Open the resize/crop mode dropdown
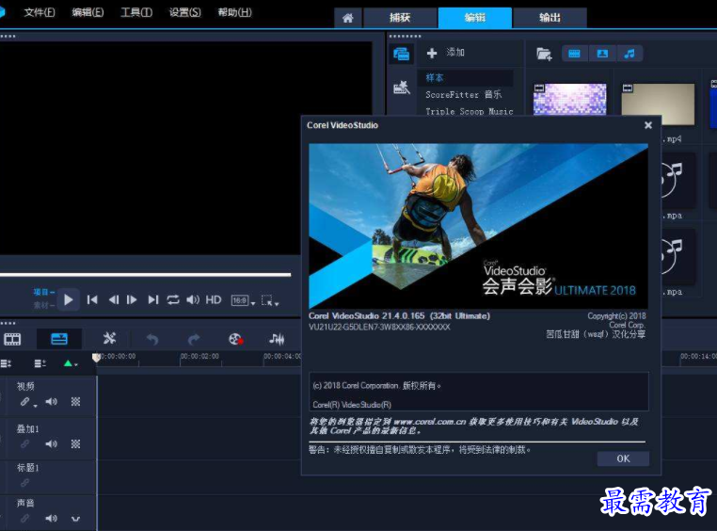 point(270,301)
